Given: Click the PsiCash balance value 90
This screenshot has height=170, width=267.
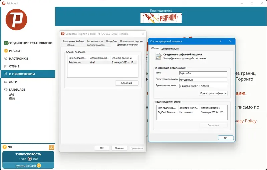Looking at the screenshot, I should (10, 147).
